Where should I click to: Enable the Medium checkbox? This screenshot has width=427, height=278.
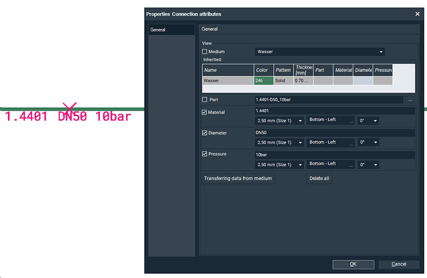204,52
